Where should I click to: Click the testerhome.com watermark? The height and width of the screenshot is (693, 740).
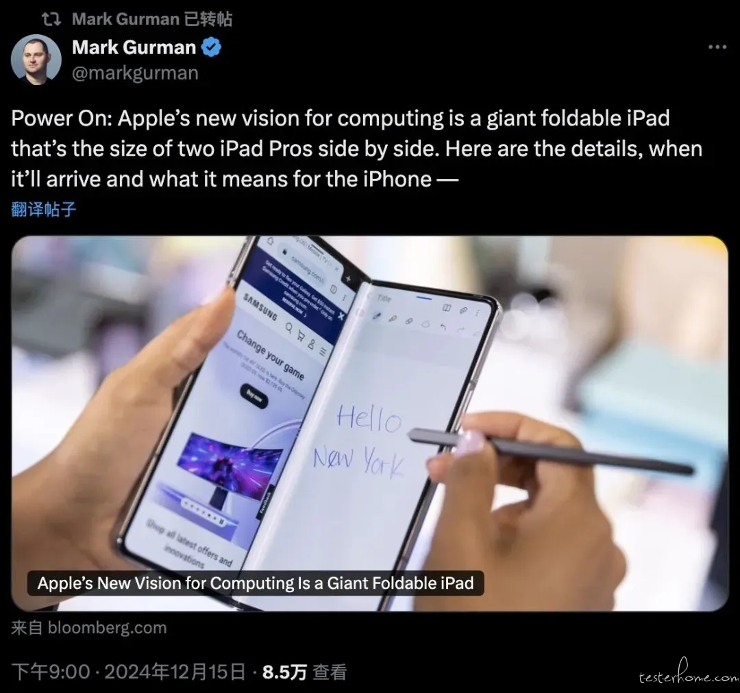(688, 672)
